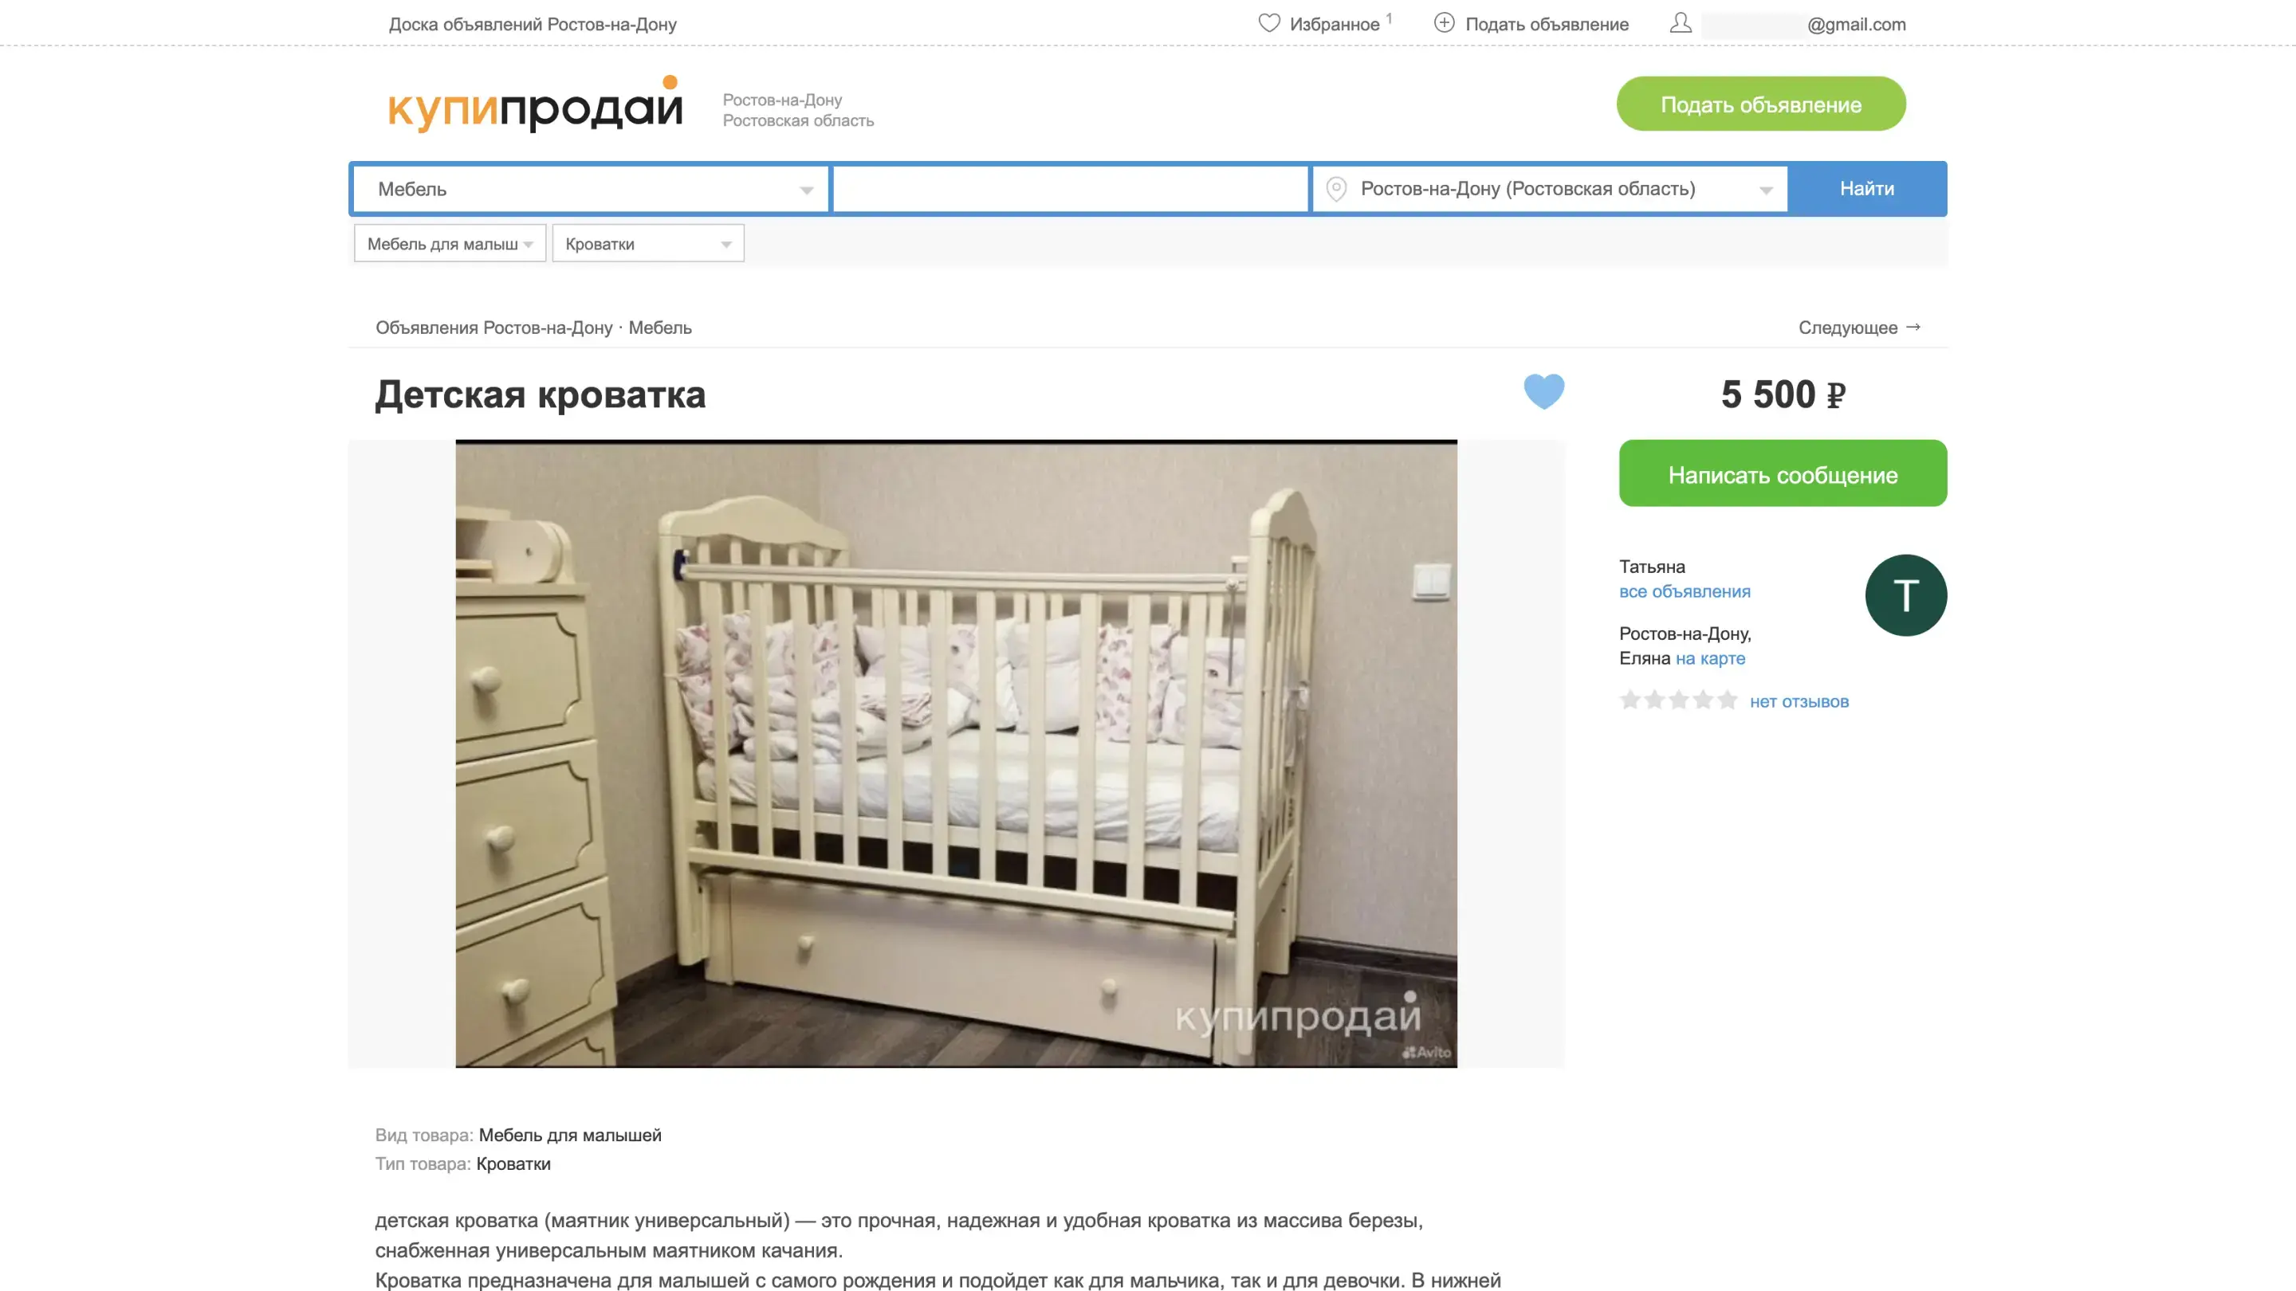The image size is (2296, 1291).
Task: Open the baby crib photo
Action: 957,754
